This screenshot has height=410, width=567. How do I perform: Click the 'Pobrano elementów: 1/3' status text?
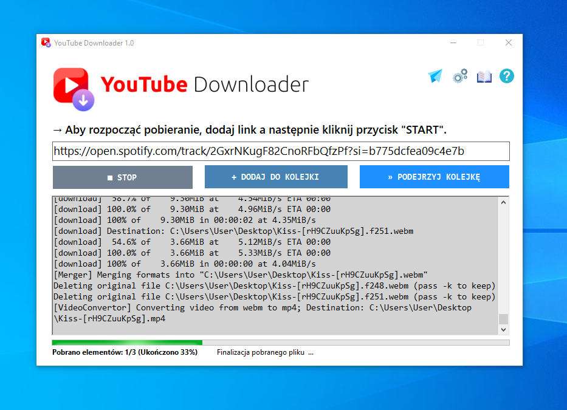pyautogui.click(x=125, y=352)
